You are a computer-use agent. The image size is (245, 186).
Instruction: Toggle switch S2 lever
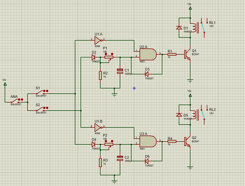tap(40, 109)
